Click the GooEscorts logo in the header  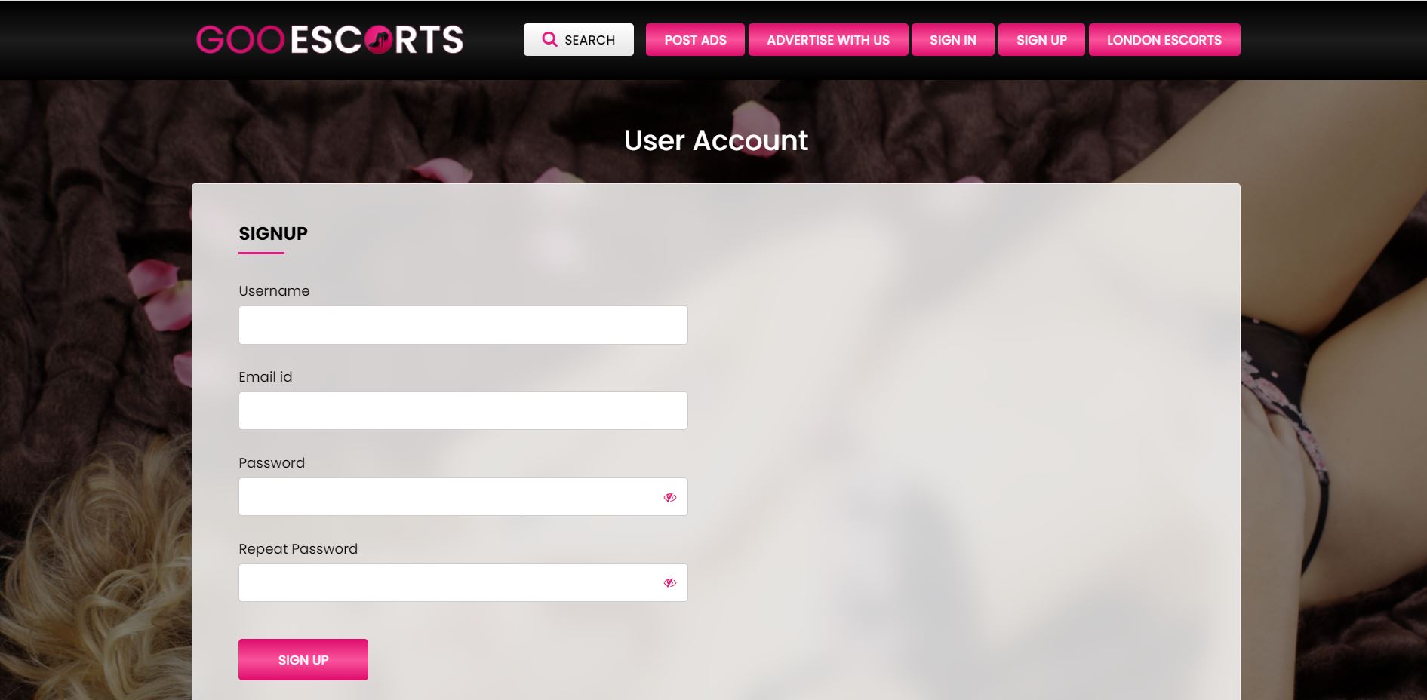coord(330,40)
